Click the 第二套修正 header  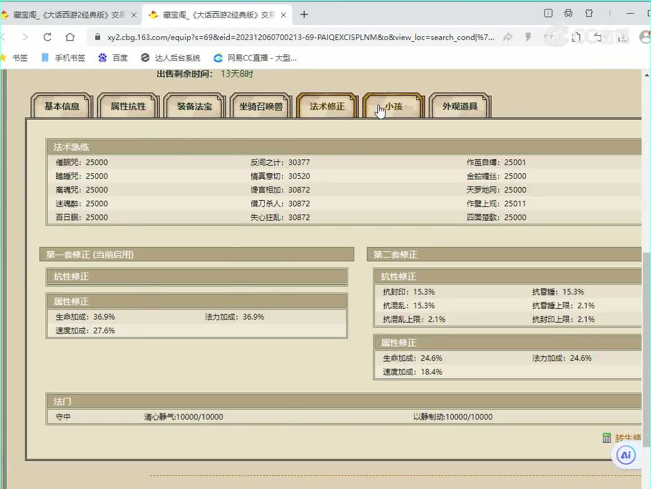pyautogui.click(x=505, y=255)
